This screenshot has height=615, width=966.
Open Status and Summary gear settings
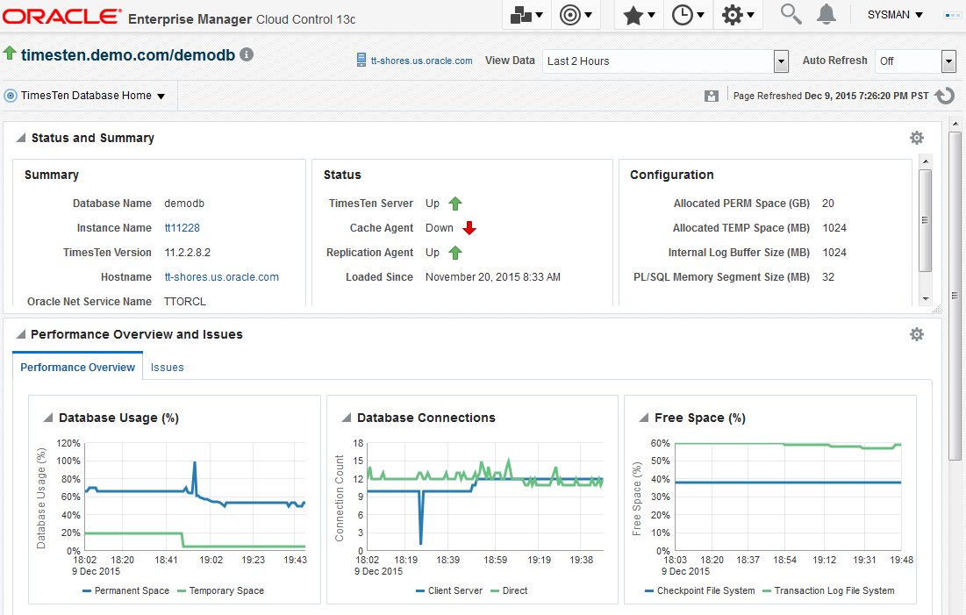916,138
